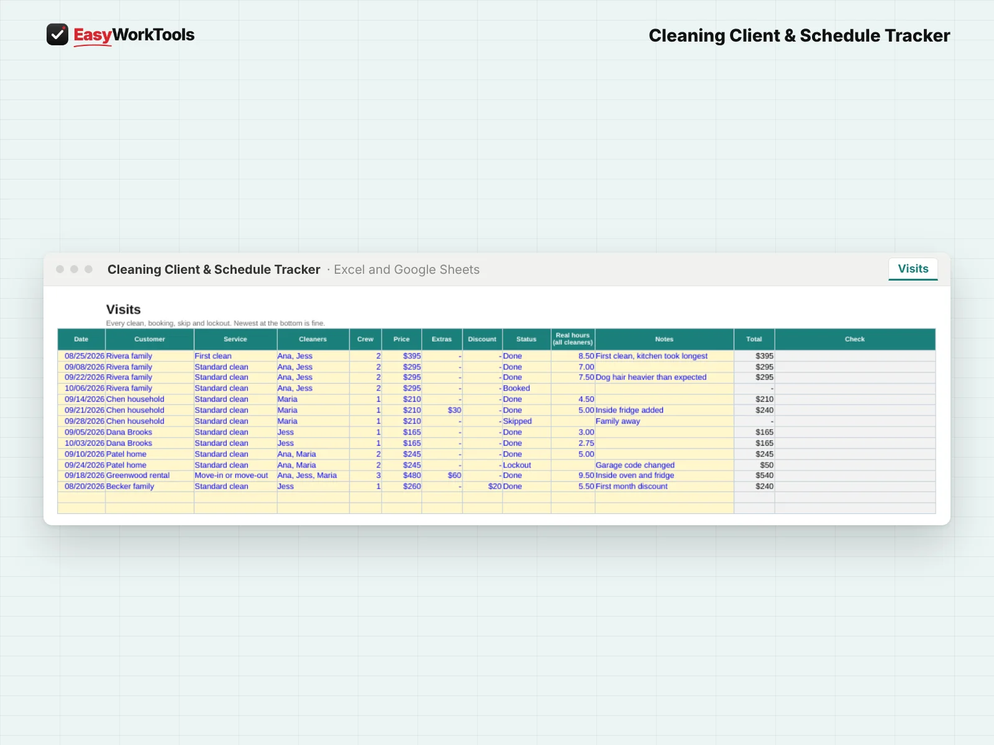Click the Cleaners column header
Screen dimensions: 994x745
[x=313, y=339]
